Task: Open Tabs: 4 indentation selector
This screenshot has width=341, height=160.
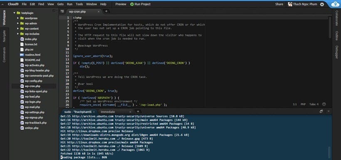Action: (314, 104)
